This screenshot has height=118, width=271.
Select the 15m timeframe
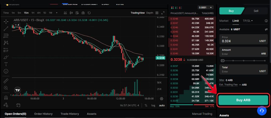point(26,13)
